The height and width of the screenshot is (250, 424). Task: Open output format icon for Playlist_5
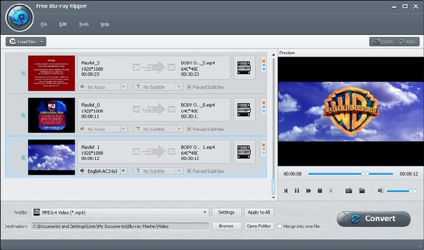click(x=244, y=68)
